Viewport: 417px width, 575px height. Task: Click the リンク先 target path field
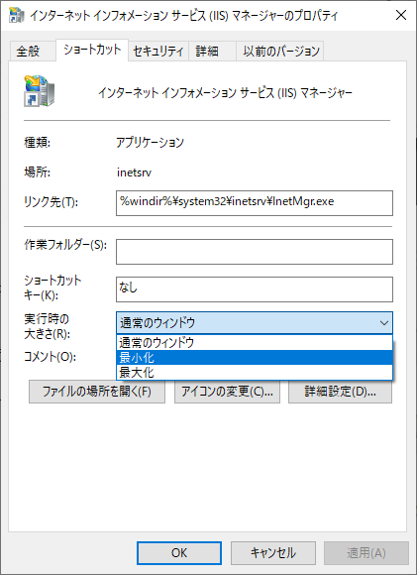point(255,203)
